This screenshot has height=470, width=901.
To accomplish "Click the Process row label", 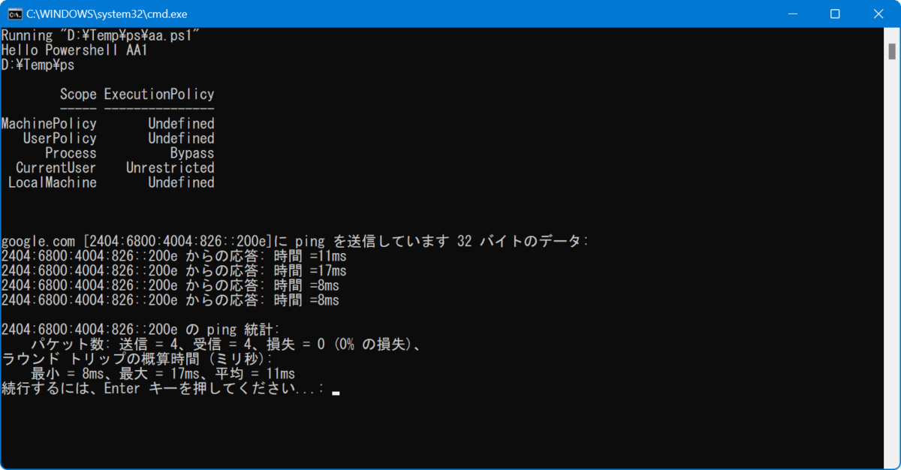I will (71, 153).
